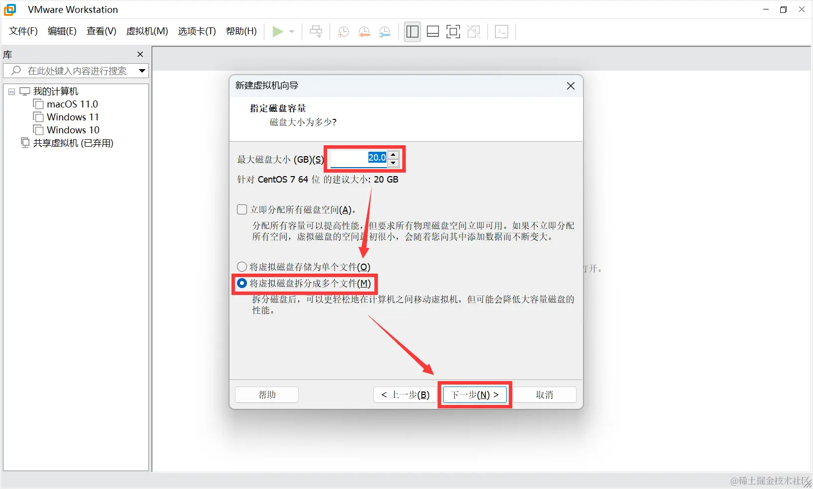Screen dimensions: 813x489
Task: Collapse the '我的计算机' tree node
Action: 11,92
